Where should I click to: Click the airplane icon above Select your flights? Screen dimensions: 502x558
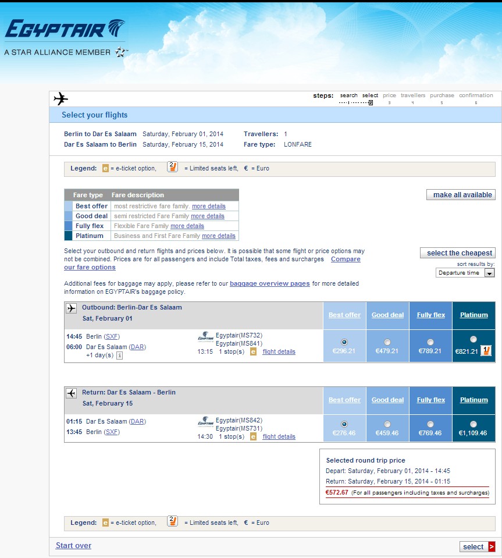point(61,98)
